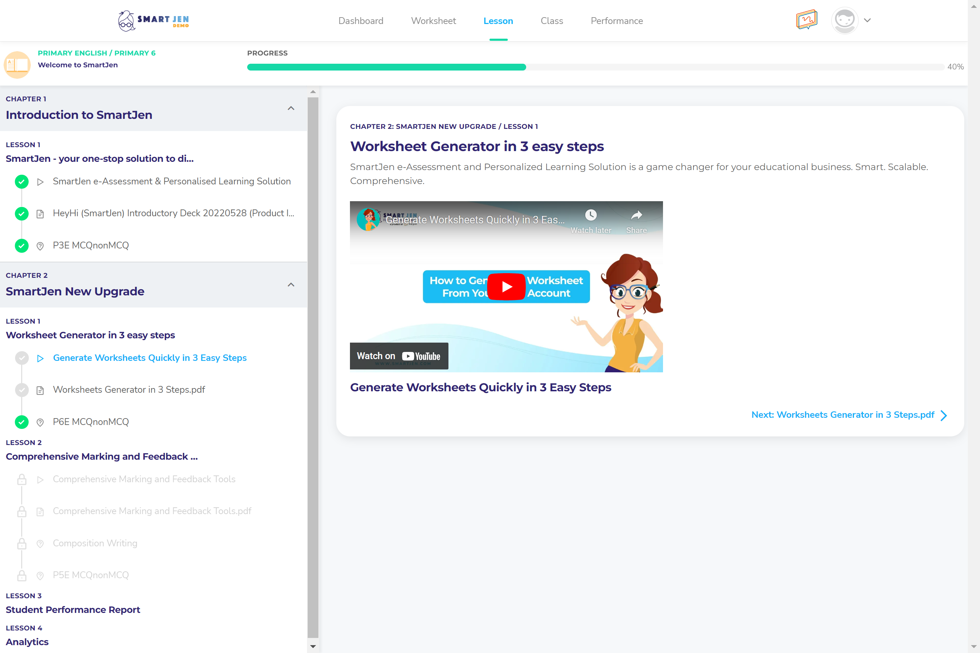The height and width of the screenshot is (653, 980).
Task: Open the account dropdown chevron
Action: pos(868,20)
